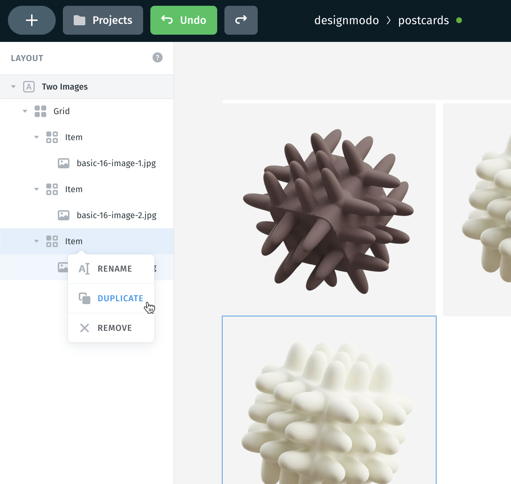Image resolution: width=511 pixels, height=484 pixels.
Task: Collapse the Item above basic-16-image-1.jpg
Action: pyautogui.click(x=36, y=137)
